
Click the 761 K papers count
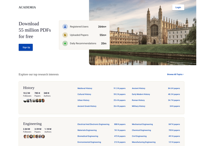pyautogui.click(x=120, y=130)
